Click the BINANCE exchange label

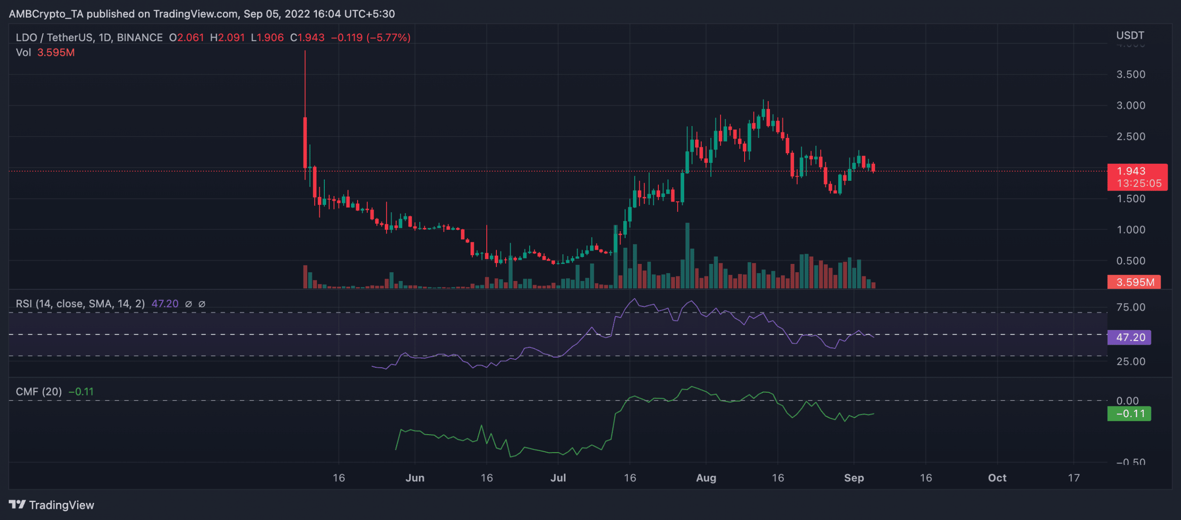tap(140, 37)
